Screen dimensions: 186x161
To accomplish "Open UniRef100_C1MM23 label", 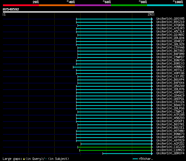I will click(170, 150).
